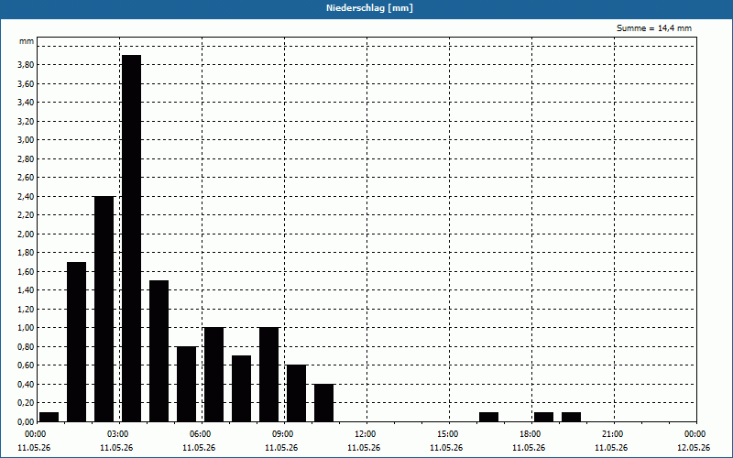
Task: Select the "2,80" y-axis label
Action: pos(26,158)
